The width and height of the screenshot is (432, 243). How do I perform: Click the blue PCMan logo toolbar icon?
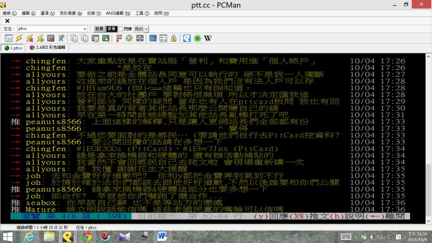tap(187, 38)
